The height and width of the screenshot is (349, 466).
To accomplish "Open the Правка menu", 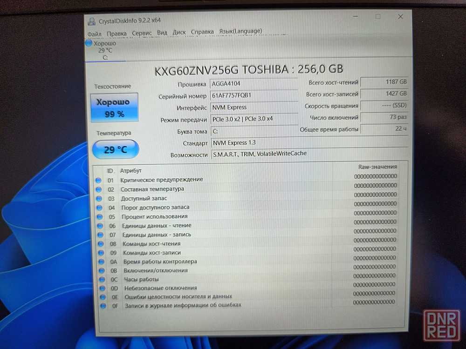I will click(x=117, y=34).
